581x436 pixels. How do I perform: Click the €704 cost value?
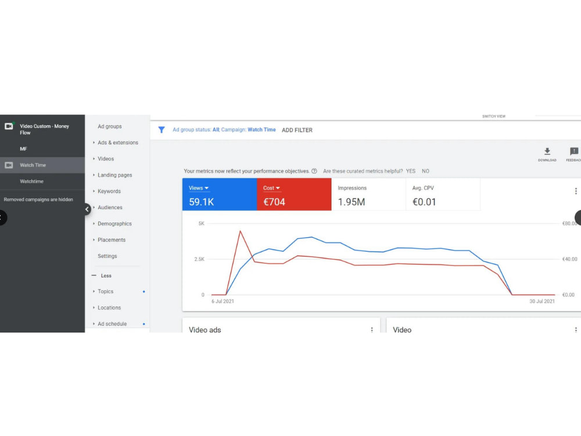(x=274, y=202)
